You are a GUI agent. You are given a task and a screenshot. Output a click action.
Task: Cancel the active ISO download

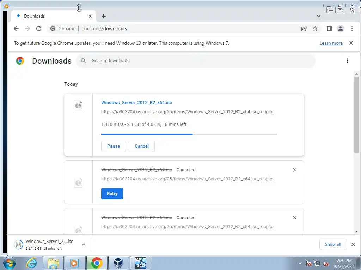click(x=142, y=146)
